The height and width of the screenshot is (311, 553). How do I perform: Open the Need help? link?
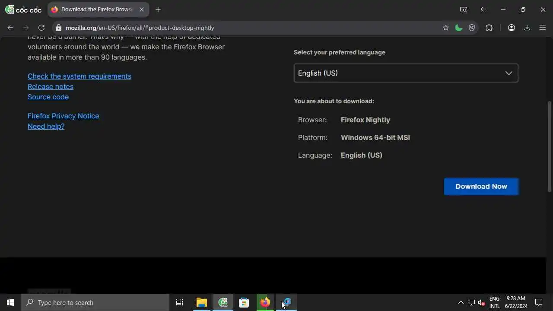46,126
